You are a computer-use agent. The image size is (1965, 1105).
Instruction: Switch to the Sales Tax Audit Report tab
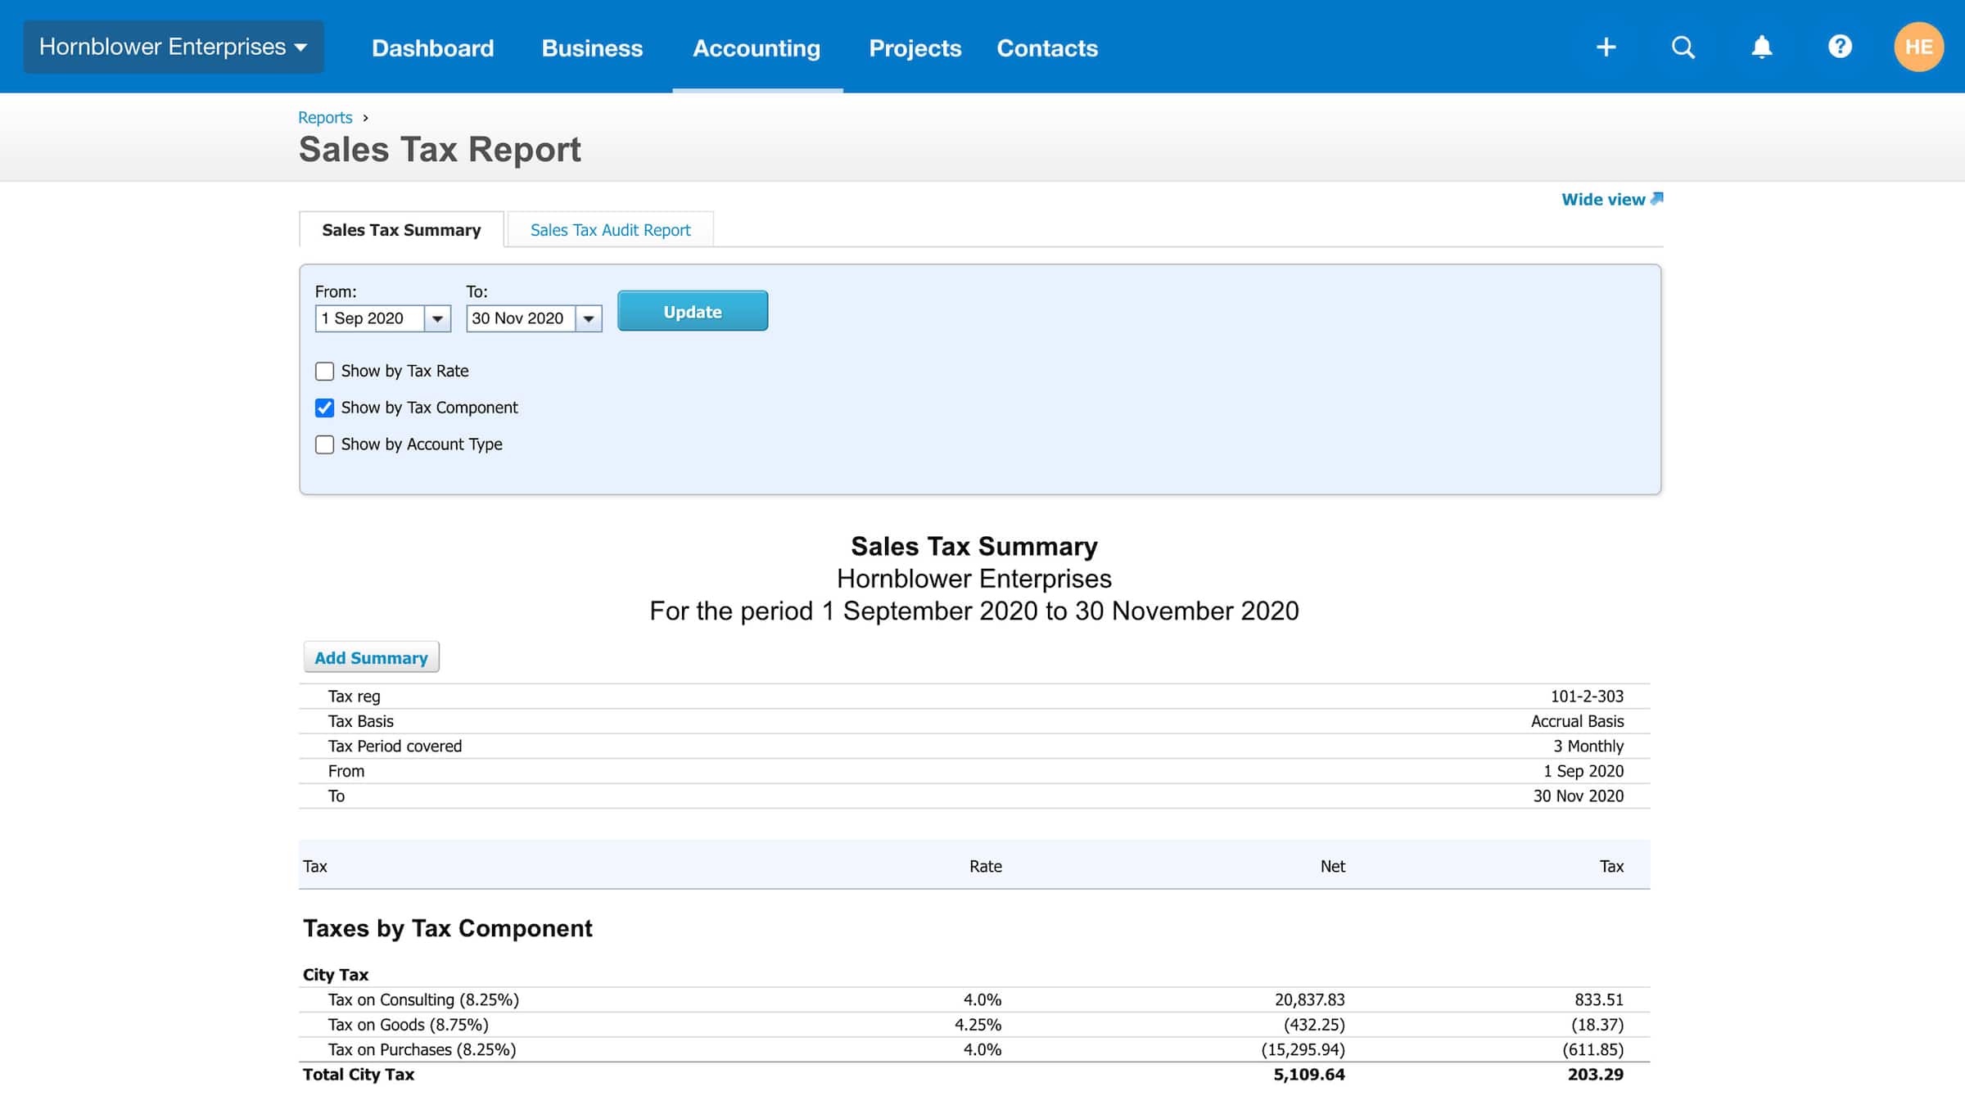click(x=611, y=229)
